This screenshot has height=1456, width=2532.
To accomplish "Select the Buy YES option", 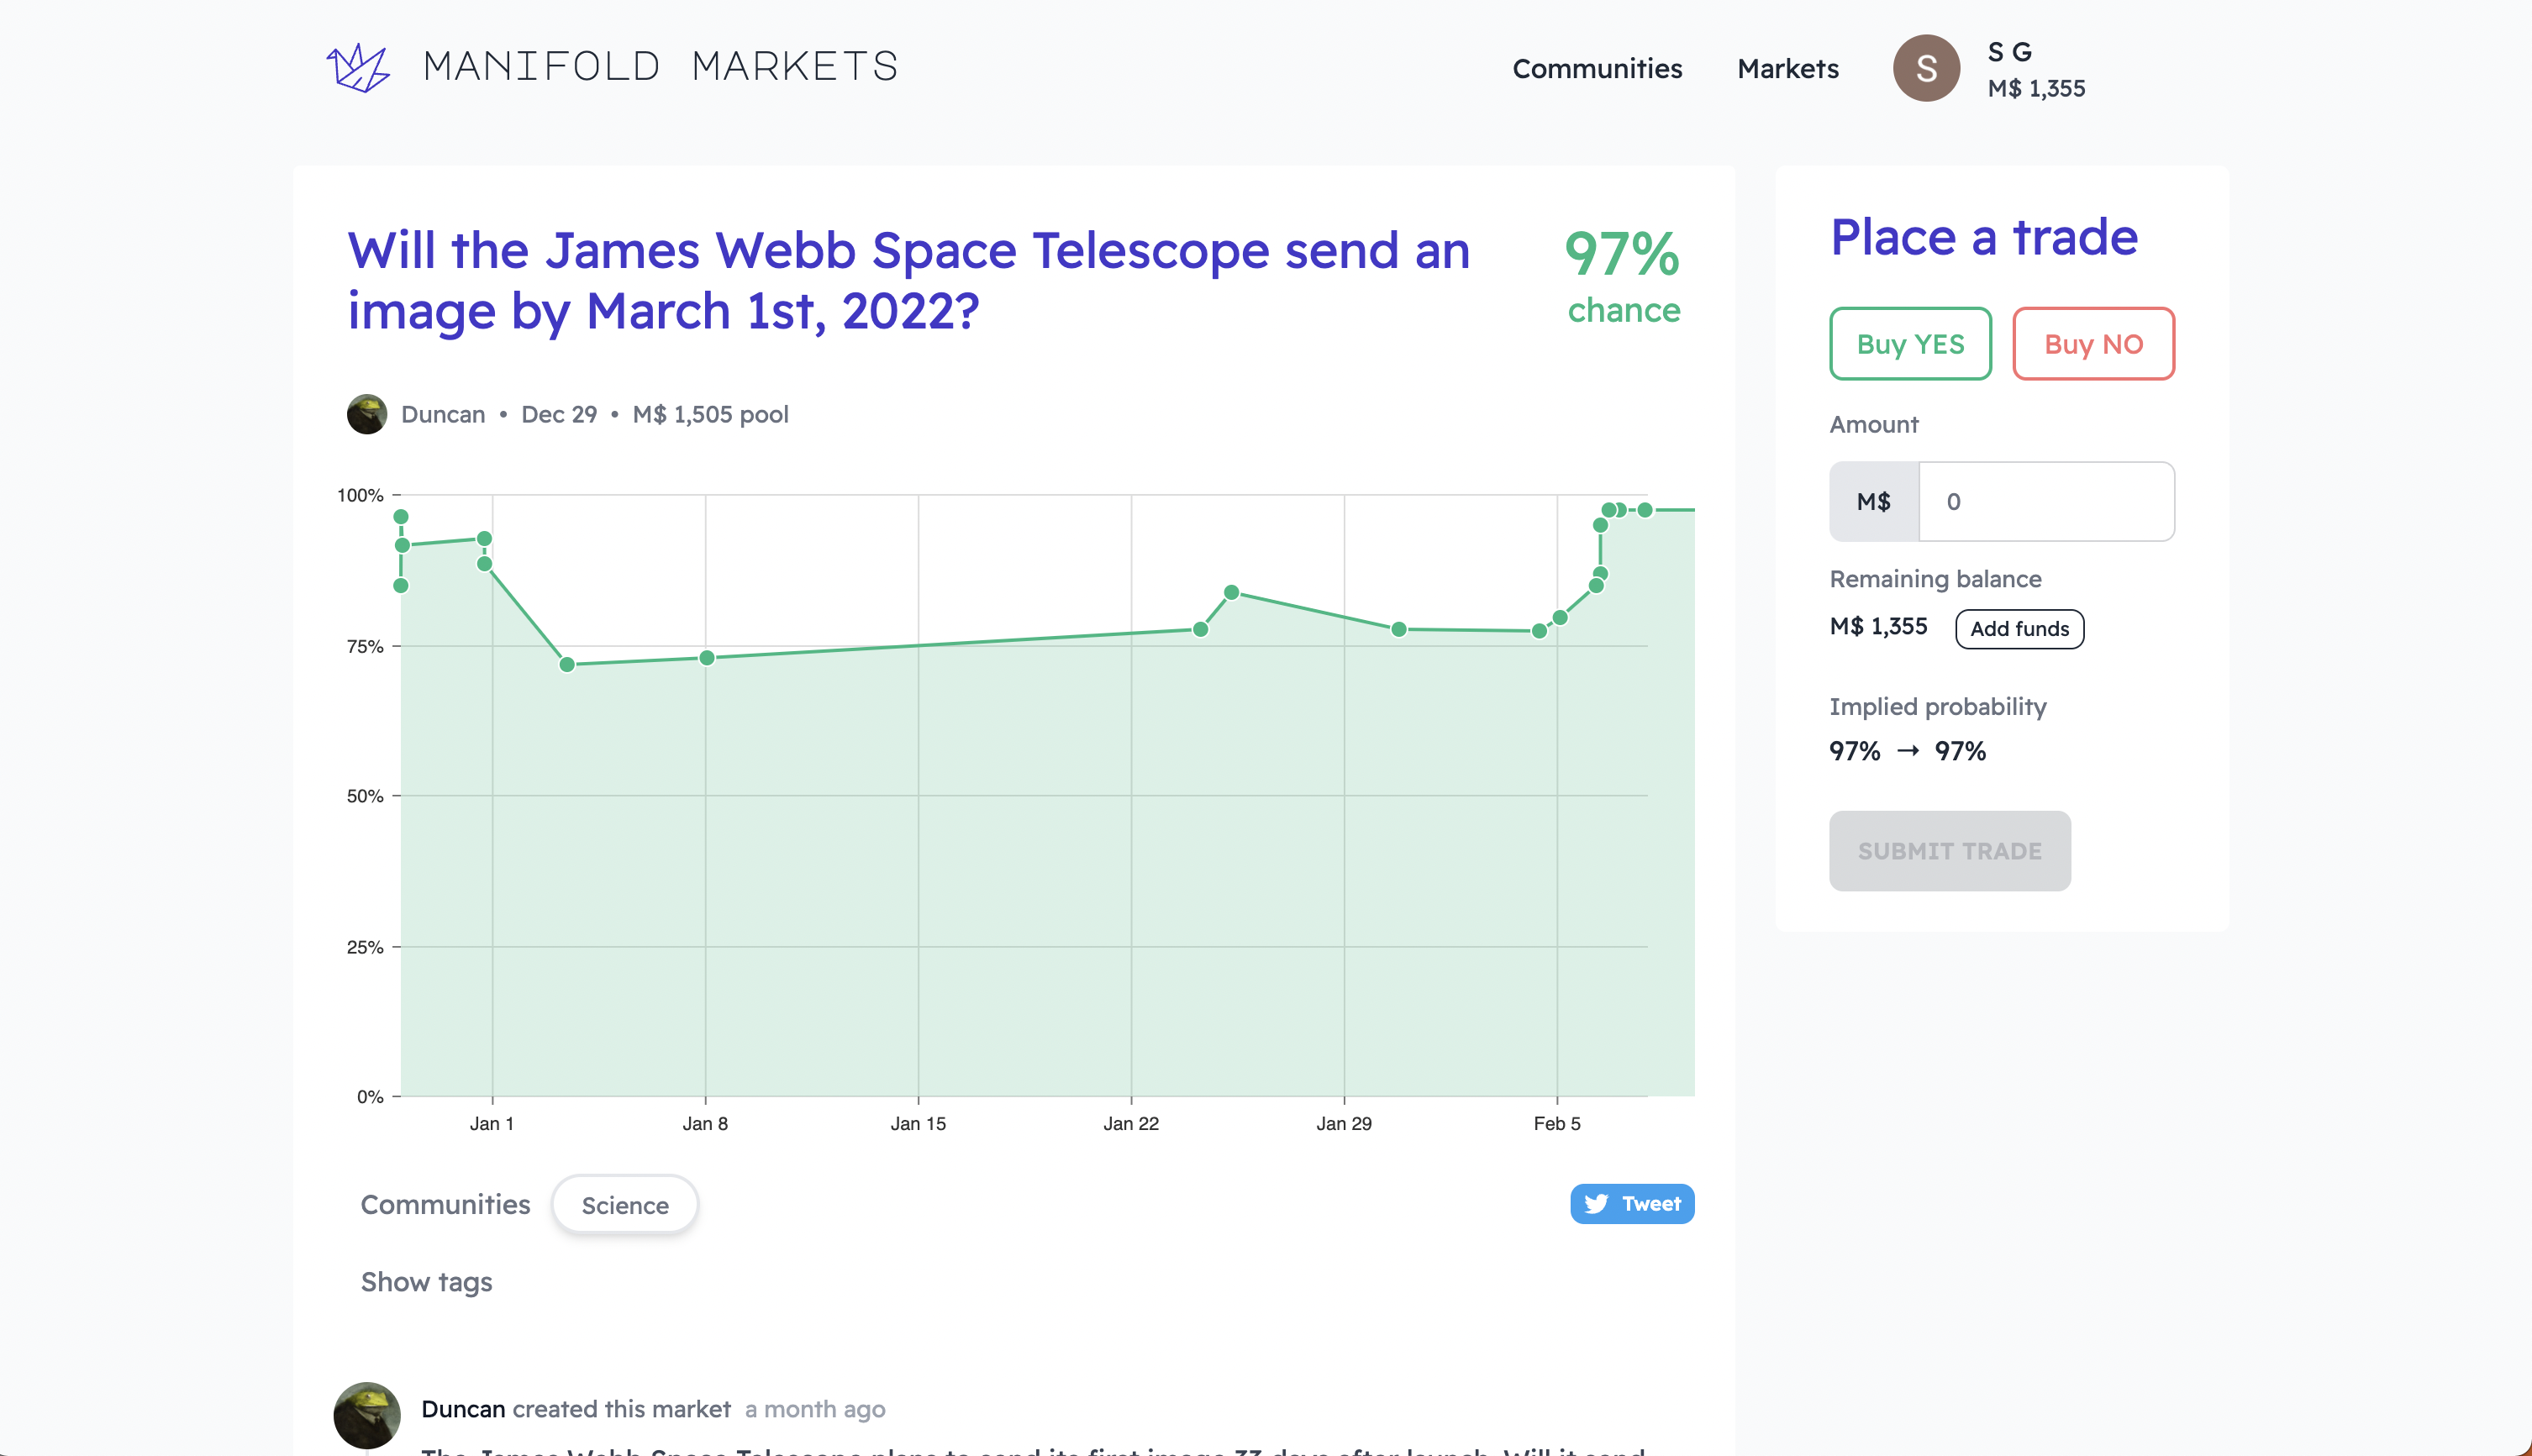I will click(x=1909, y=344).
